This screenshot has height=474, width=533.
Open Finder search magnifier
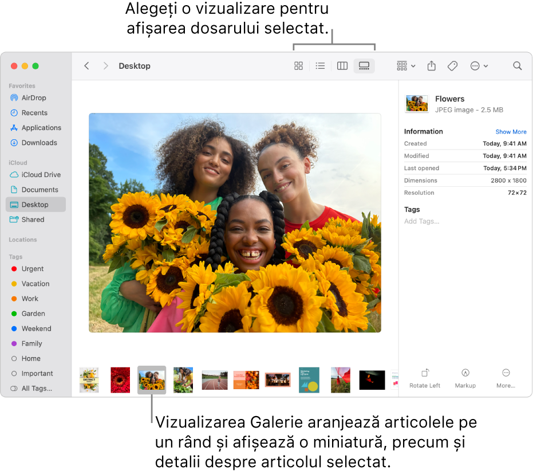point(517,66)
